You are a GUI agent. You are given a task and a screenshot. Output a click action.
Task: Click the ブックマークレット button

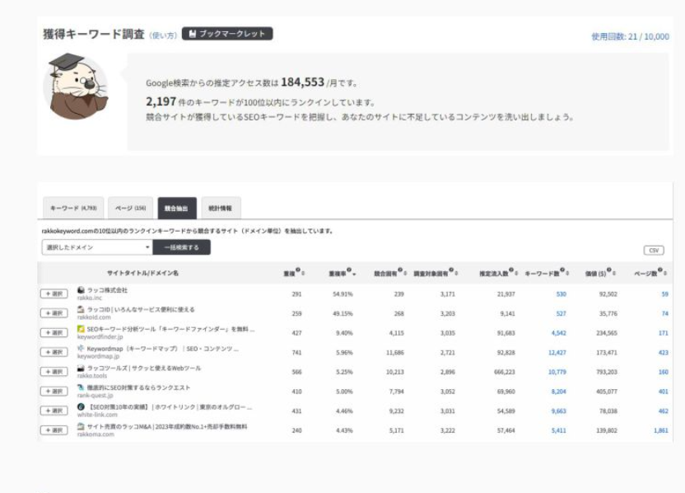tap(227, 34)
